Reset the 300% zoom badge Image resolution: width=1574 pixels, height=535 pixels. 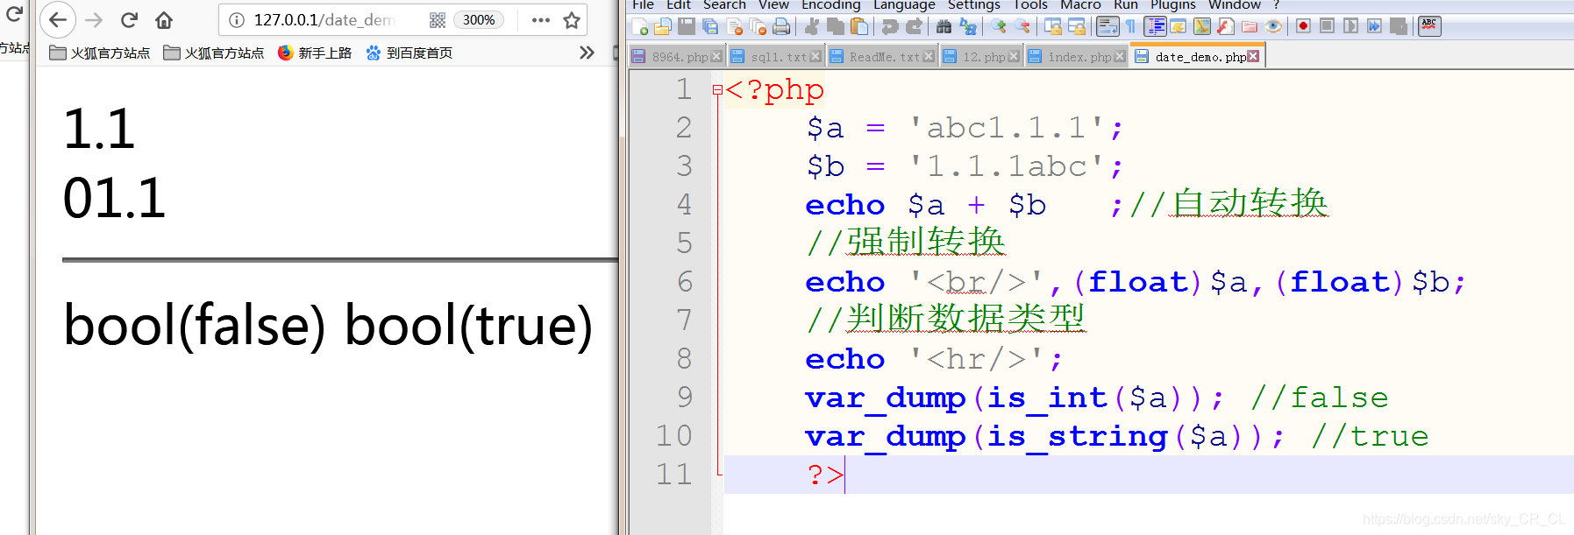479,20
